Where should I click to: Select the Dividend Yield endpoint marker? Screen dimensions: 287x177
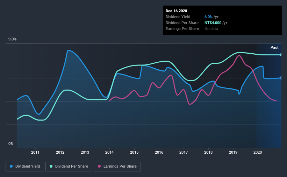click(281, 78)
